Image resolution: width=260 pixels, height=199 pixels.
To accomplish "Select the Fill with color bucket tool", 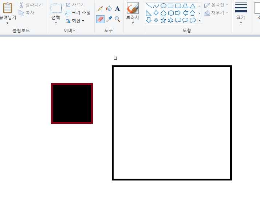I will click(109, 9).
